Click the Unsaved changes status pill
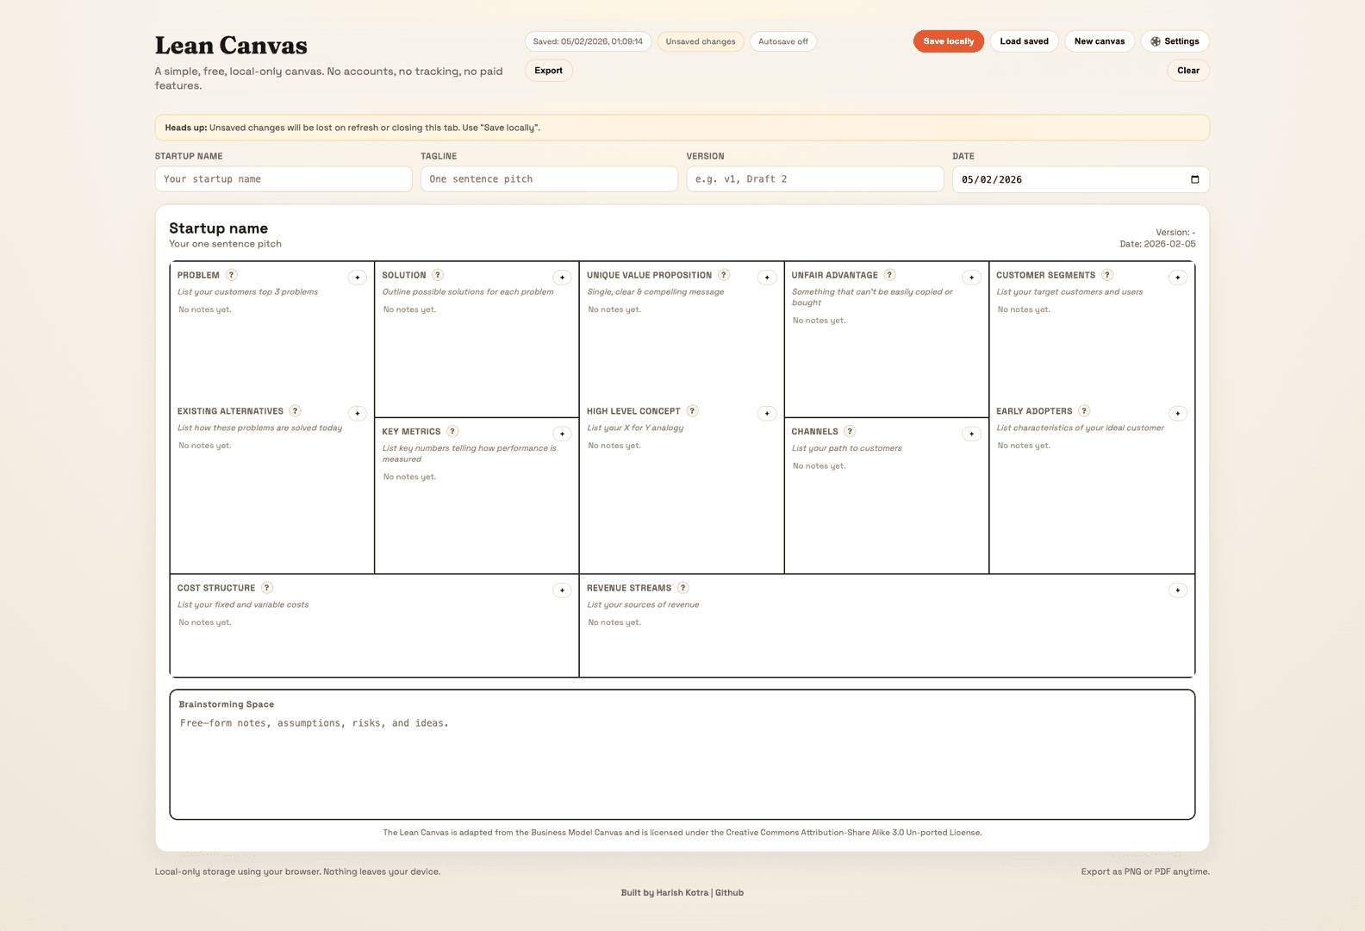Image resolution: width=1365 pixels, height=931 pixels. [701, 41]
